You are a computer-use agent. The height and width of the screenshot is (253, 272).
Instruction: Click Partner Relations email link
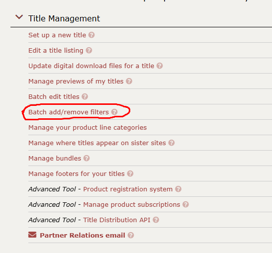pyautogui.click(x=83, y=235)
